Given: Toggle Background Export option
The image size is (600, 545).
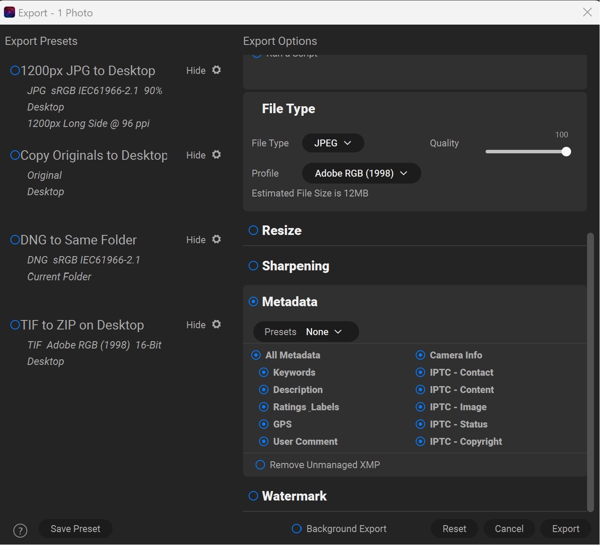Looking at the screenshot, I should (297, 529).
